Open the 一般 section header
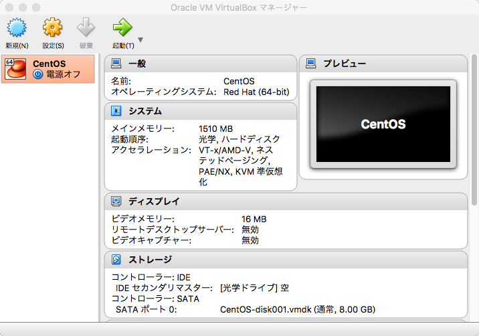 pyautogui.click(x=137, y=64)
